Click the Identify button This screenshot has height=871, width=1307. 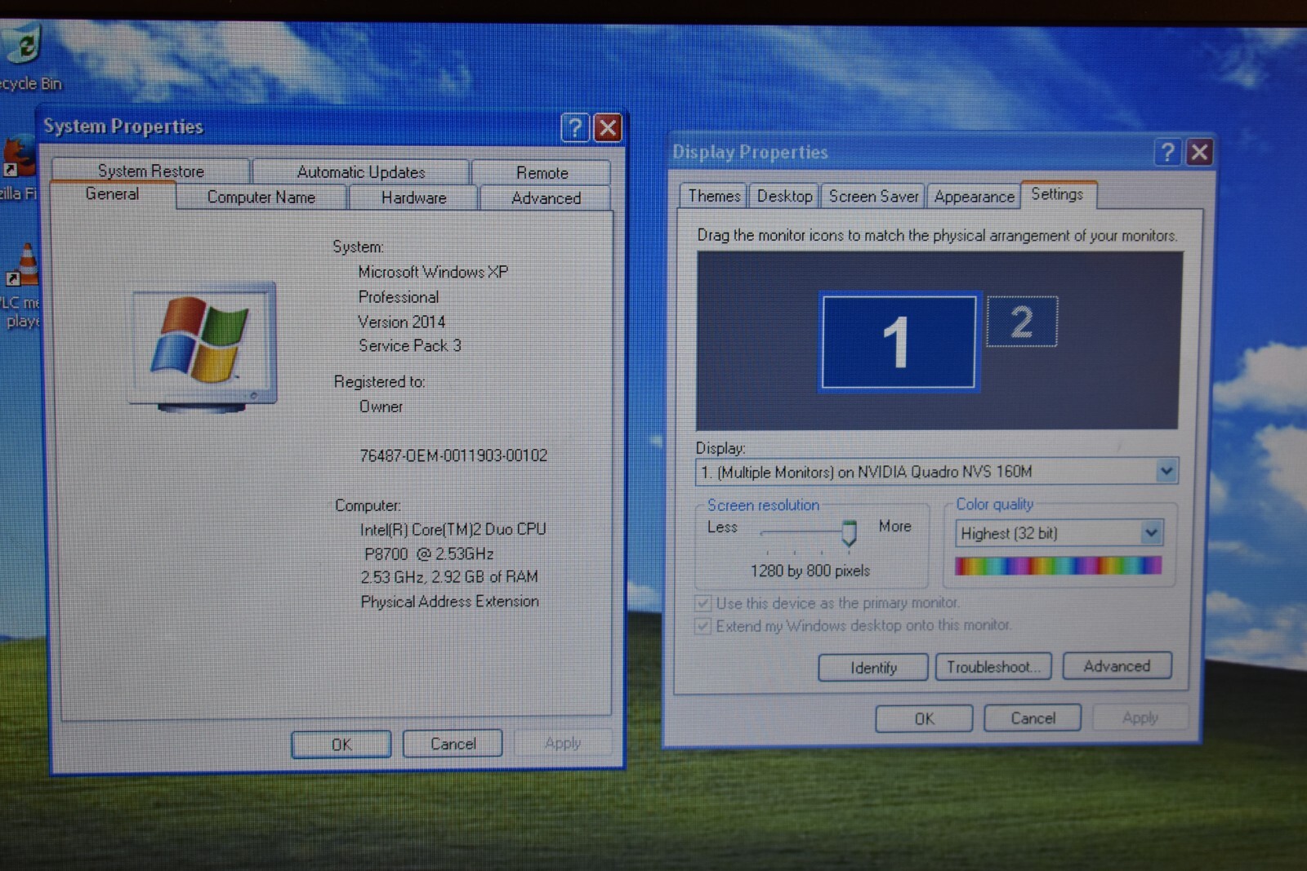(x=873, y=668)
